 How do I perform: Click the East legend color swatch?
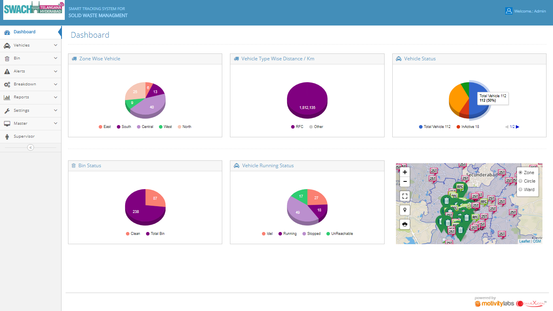coord(100,127)
